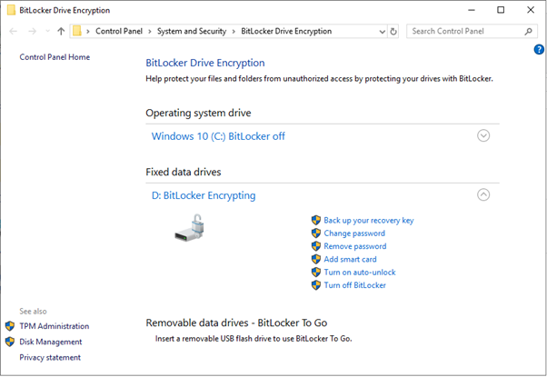Click the folder icon in the address bar
The width and height of the screenshot is (547, 377).
[77, 31]
